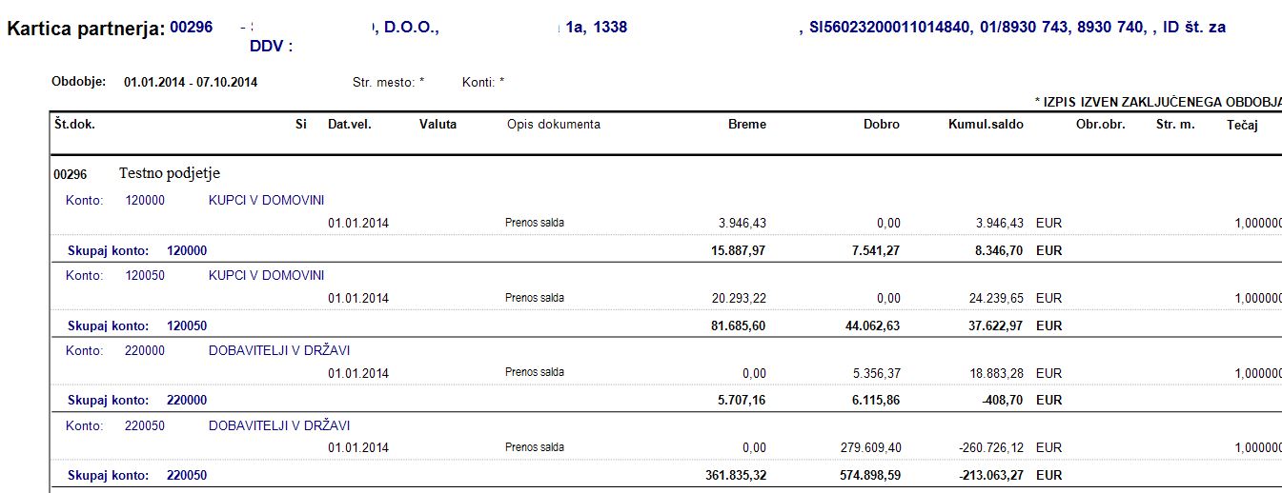Click the Opis dokumenta column header
1282x493 pixels.
pyautogui.click(x=553, y=125)
